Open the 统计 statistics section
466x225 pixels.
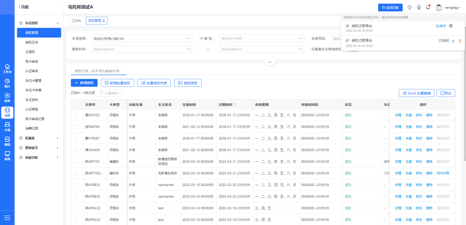tap(7, 83)
